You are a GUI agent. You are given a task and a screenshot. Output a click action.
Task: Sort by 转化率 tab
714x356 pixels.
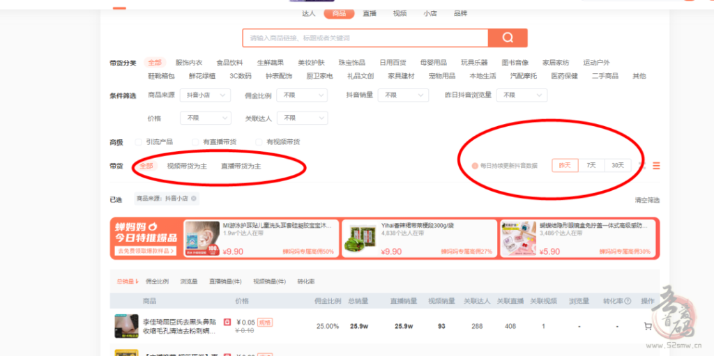[x=306, y=281]
